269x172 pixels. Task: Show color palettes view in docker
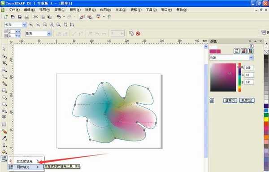pyautogui.click(x=251, y=51)
